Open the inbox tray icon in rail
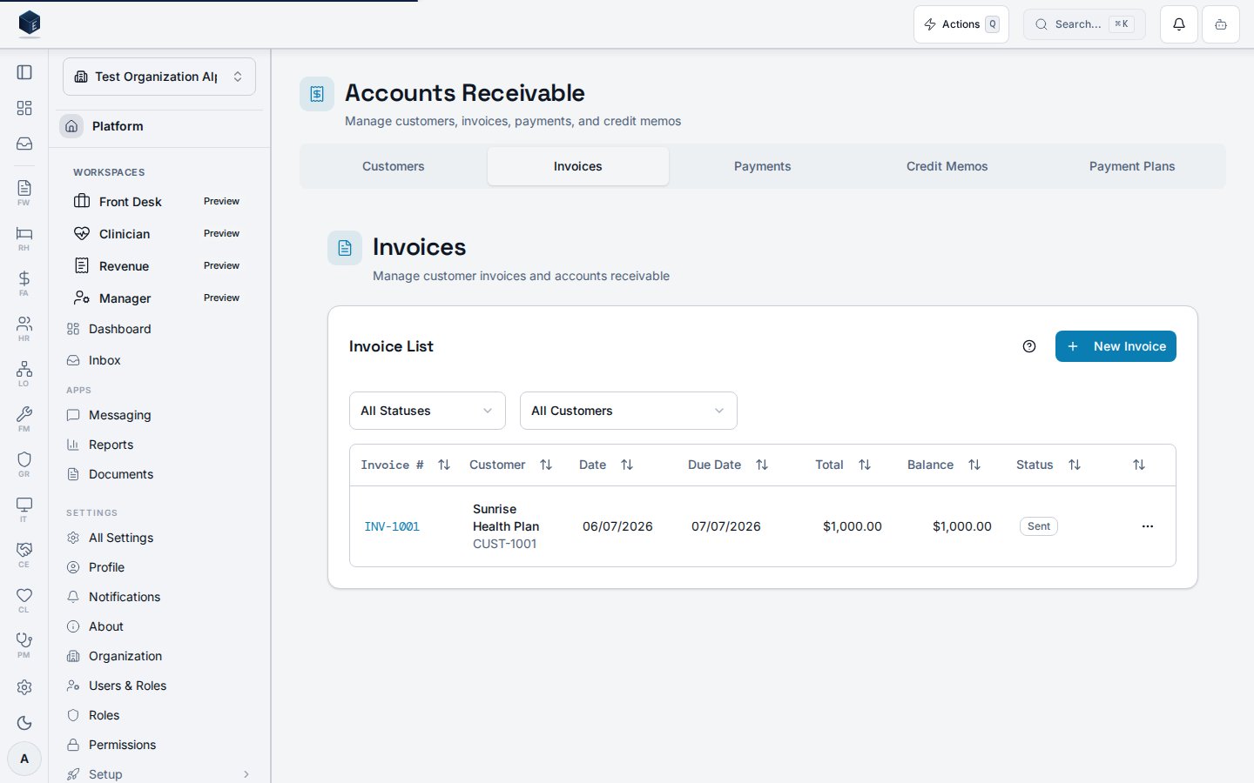1254x783 pixels. tap(24, 144)
